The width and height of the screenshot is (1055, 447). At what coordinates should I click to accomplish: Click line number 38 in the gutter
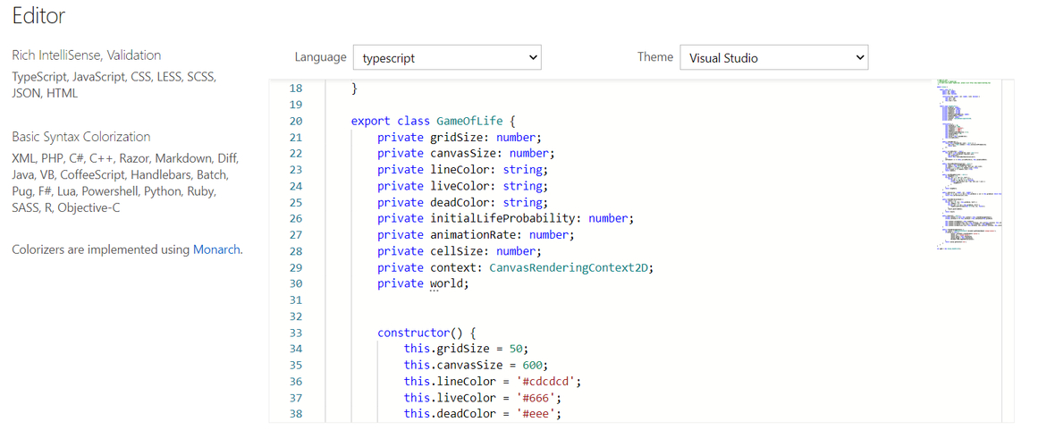pyautogui.click(x=296, y=413)
